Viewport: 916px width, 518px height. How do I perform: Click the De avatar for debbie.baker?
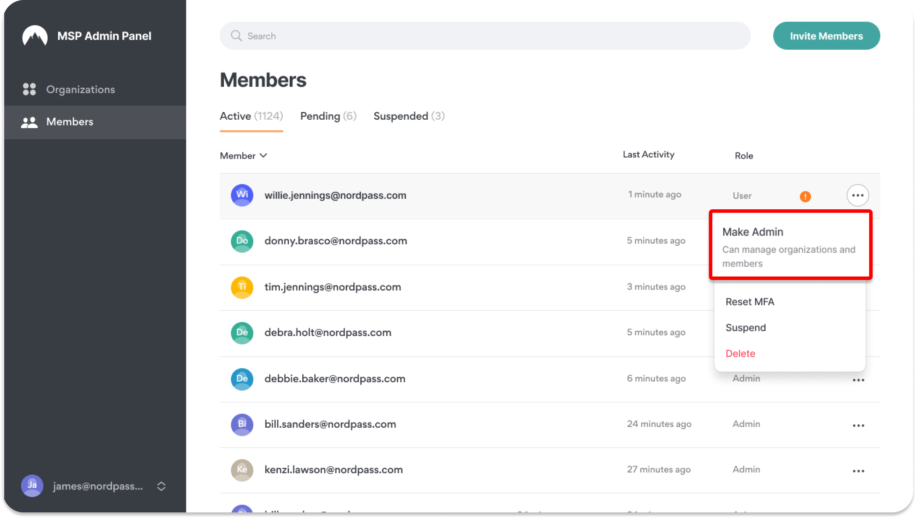[242, 379]
